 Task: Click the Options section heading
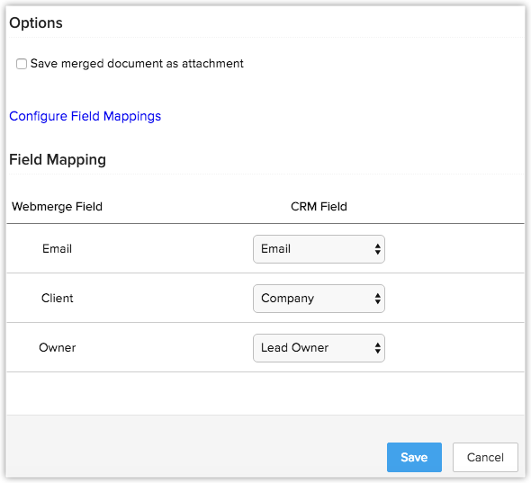coord(36,23)
